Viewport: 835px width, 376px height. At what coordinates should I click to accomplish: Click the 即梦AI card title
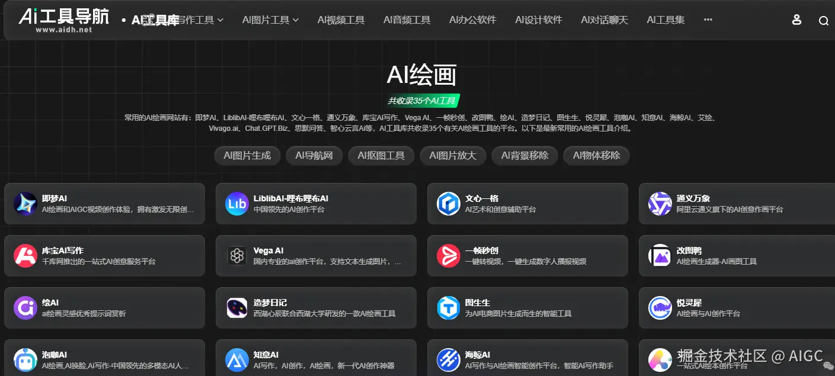click(x=55, y=198)
